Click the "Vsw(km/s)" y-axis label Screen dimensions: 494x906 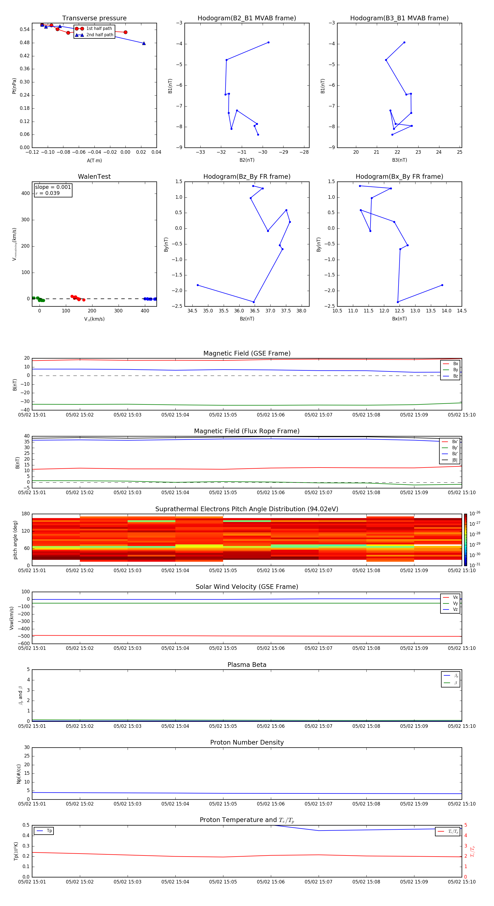pos(12,618)
